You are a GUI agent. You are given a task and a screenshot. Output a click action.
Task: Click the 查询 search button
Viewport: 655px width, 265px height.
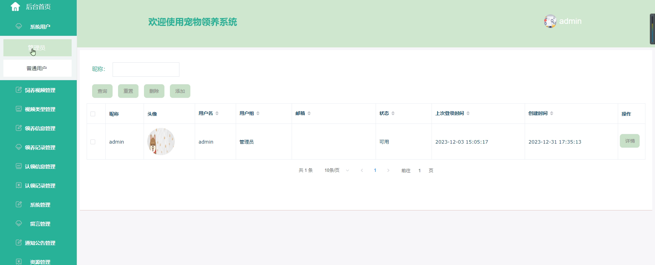tap(102, 91)
